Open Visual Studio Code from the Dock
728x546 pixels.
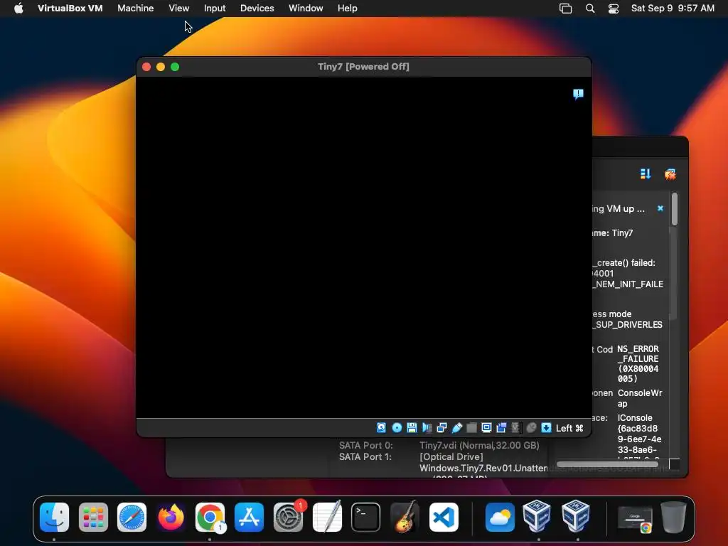pos(444,517)
